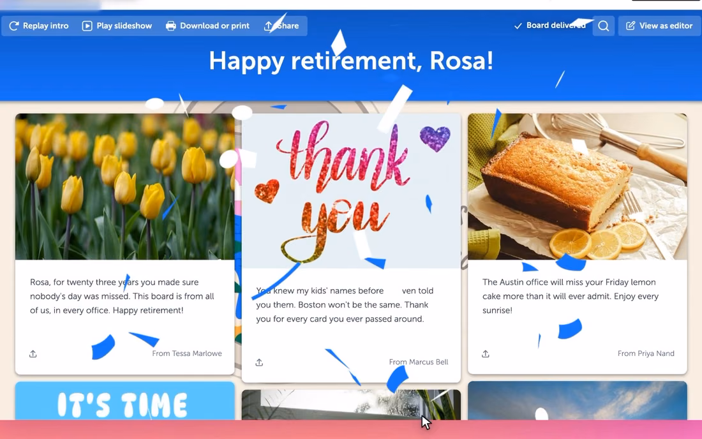Click 'From Tessa Marlowe' signature
702x439 pixels.
[x=187, y=353]
